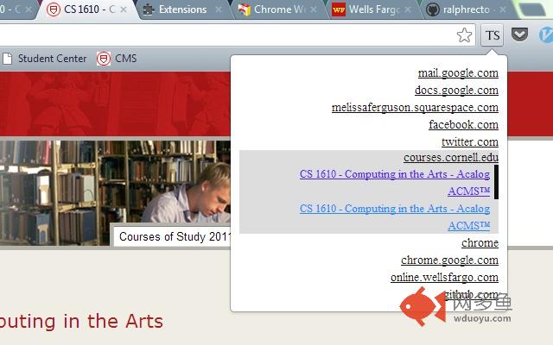Click the Extensions tab puzzle icon
The height and width of the screenshot is (345, 553).
click(148, 9)
